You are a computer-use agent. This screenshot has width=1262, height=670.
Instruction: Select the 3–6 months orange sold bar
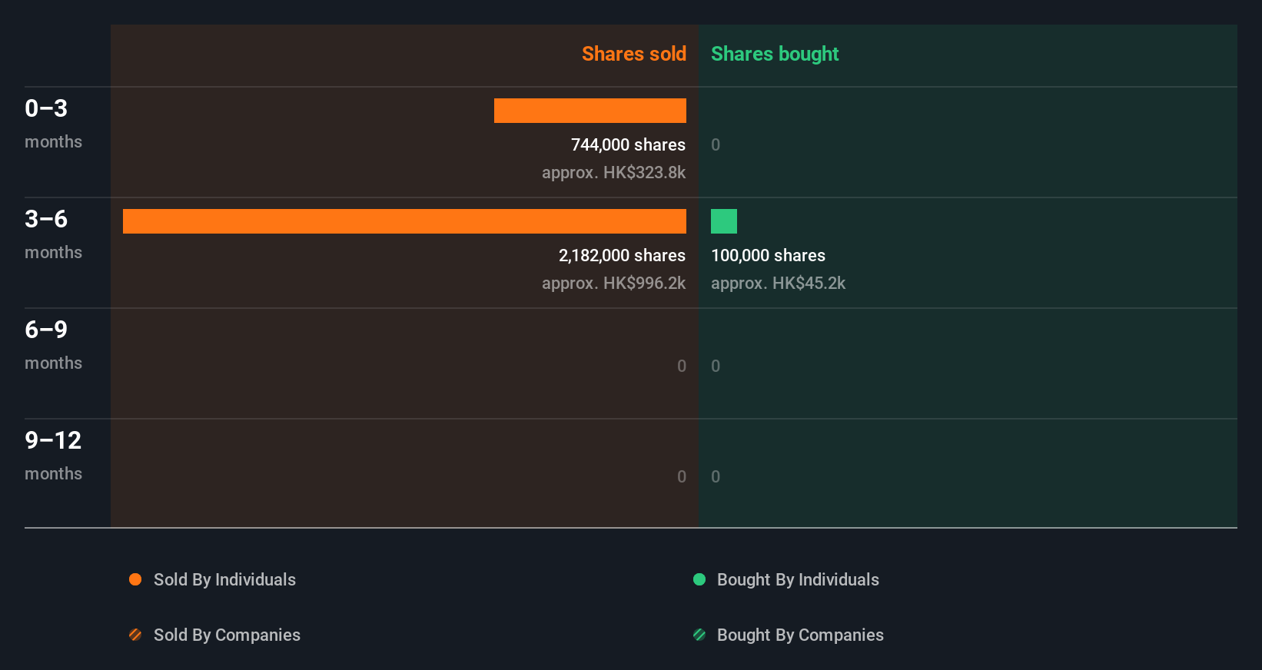pos(404,221)
